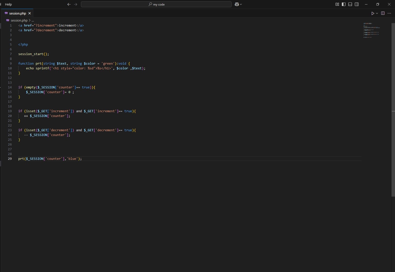Screen dimensions: 395x272
Task: Click the "$_SESSION['counter']= 0" line
Action: [x=50, y=92]
